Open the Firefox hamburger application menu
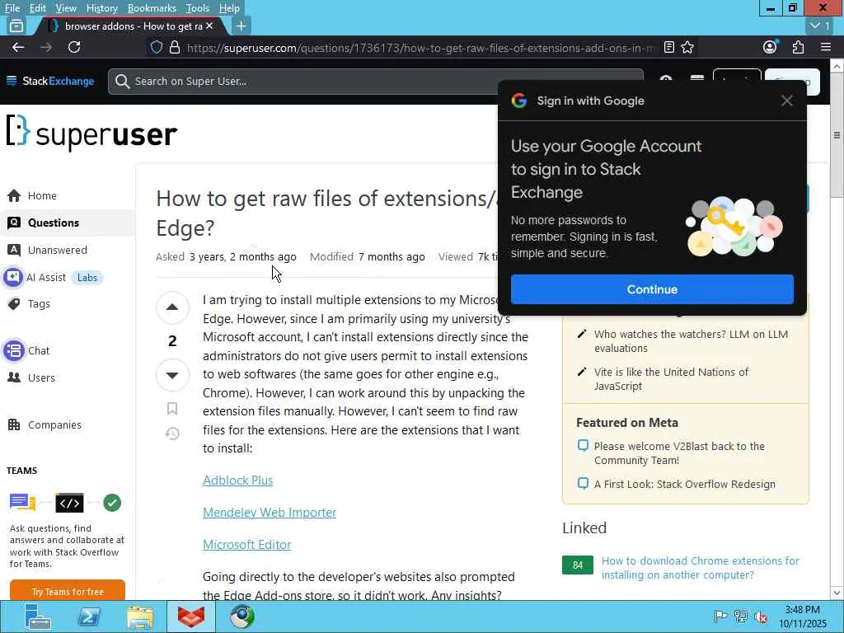 pyautogui.click(x=826, y=47)
